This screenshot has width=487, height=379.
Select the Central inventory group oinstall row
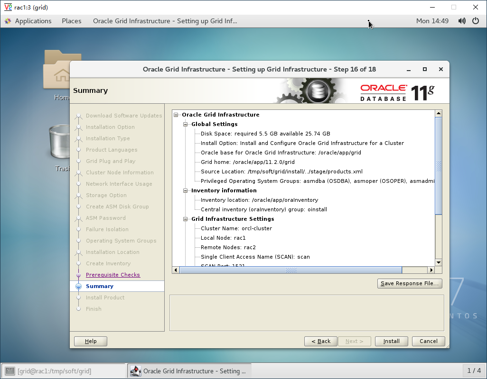point(264,209)
